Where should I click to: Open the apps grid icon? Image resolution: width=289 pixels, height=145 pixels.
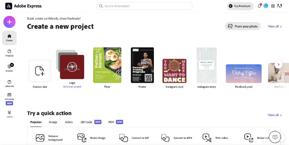(x=273, y=6)
